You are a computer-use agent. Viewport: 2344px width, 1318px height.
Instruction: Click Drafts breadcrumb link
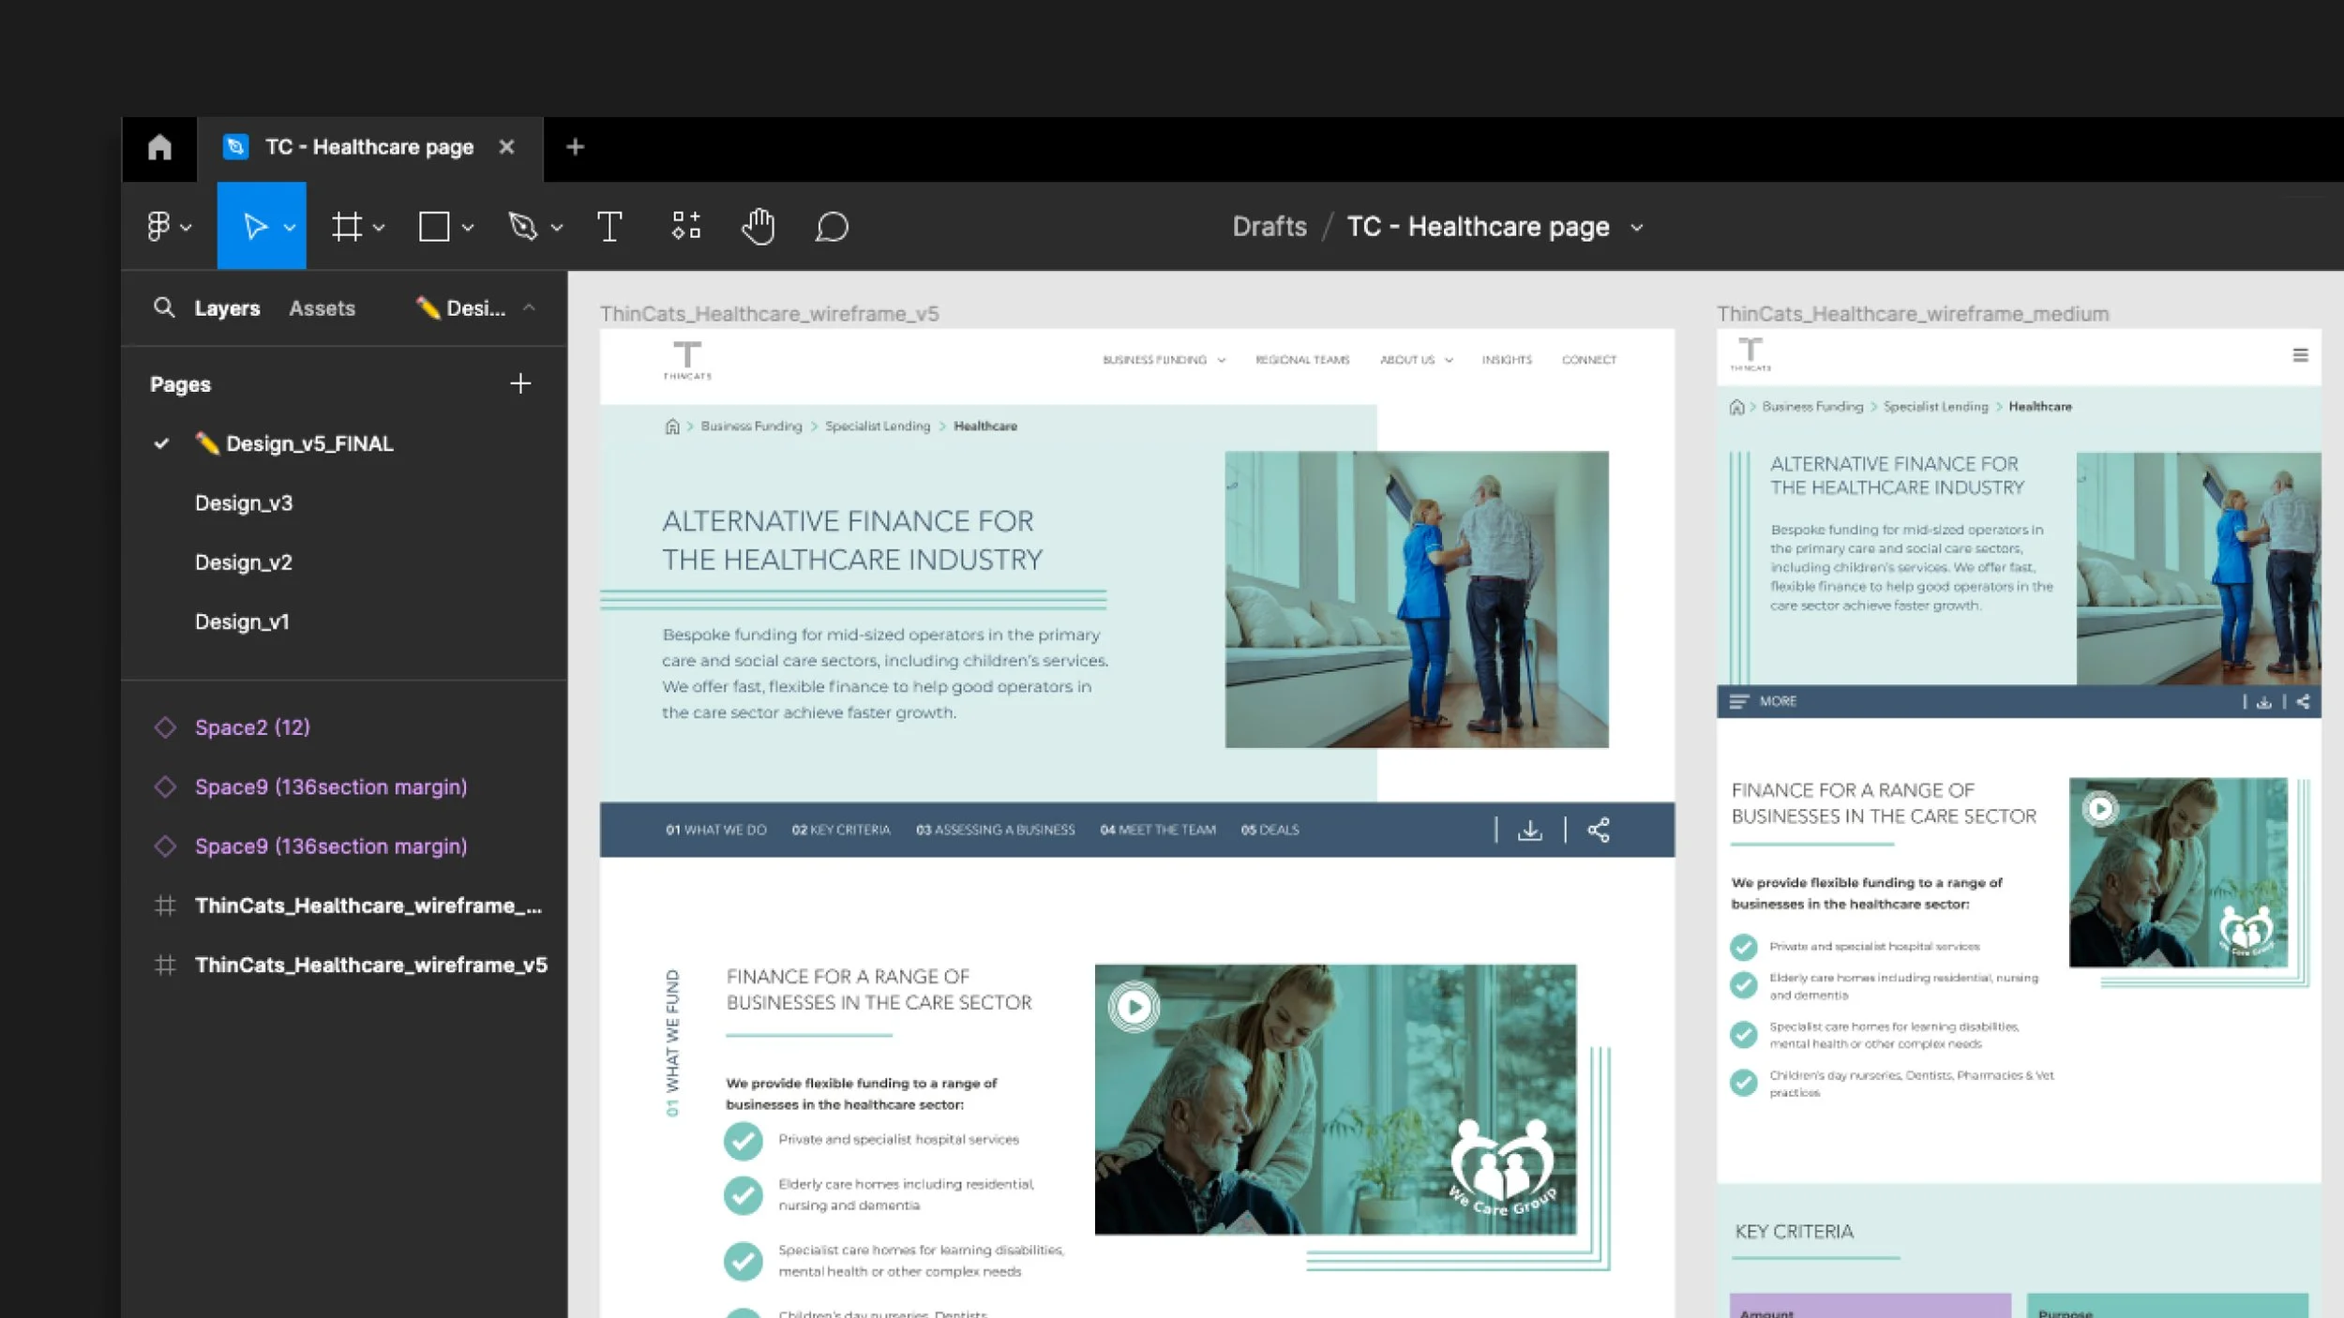pyautogui.click(x=1269, y=227)
